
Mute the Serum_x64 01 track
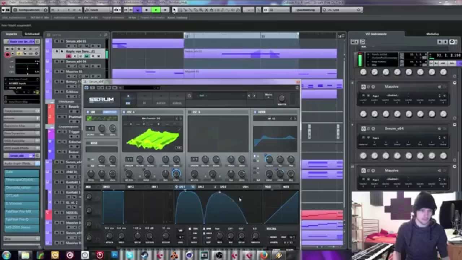57,41
